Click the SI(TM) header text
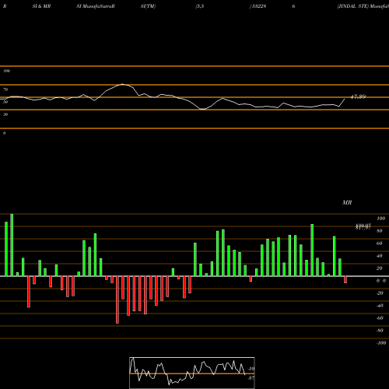 148,6
